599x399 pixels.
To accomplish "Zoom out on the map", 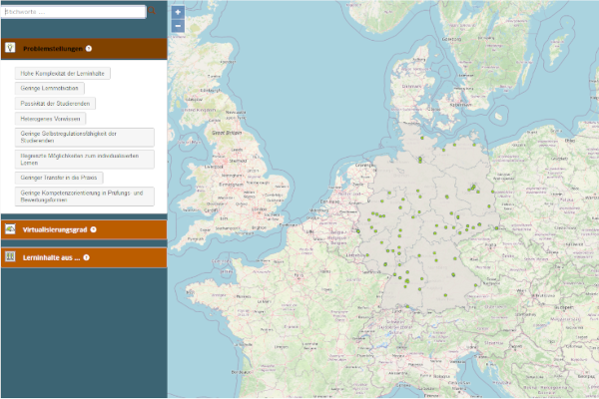I will [x=178, y=26].
